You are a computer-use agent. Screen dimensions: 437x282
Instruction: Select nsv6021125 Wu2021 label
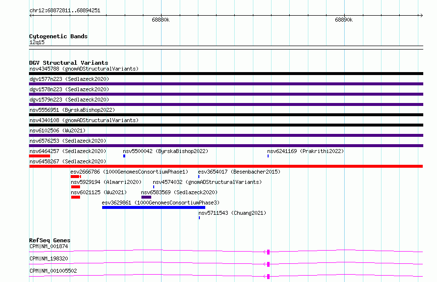(x=99, y=192)
